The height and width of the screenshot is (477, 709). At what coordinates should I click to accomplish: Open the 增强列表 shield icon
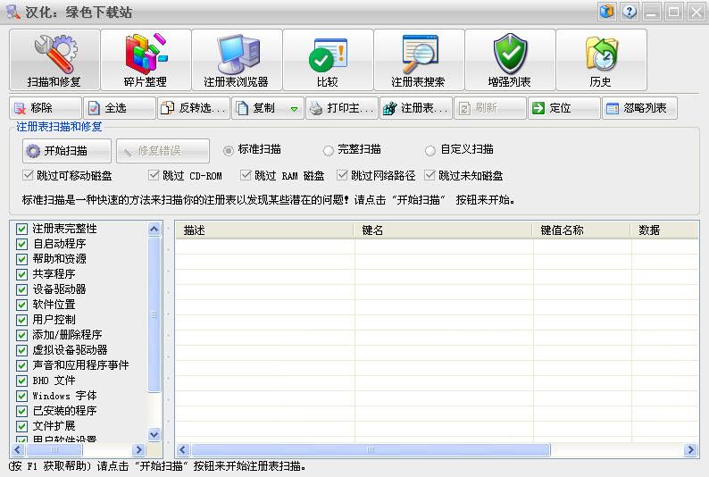pos(510,61)
